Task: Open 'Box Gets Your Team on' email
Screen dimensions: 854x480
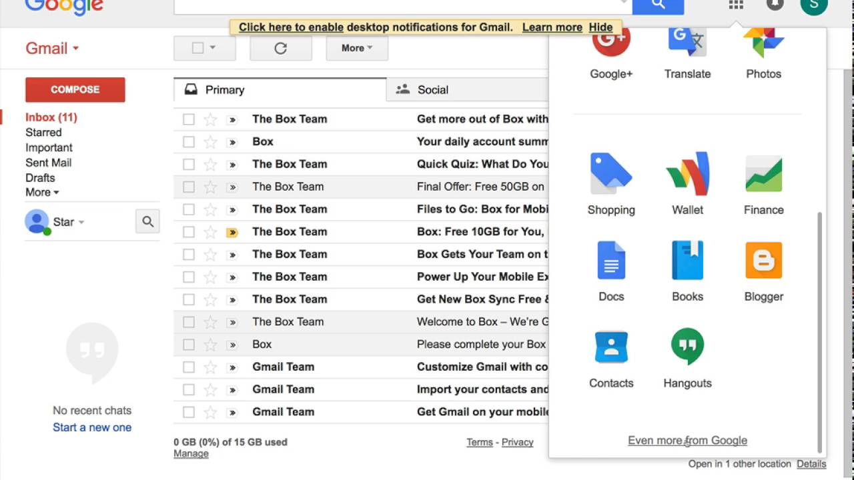Action: (361, 254)
